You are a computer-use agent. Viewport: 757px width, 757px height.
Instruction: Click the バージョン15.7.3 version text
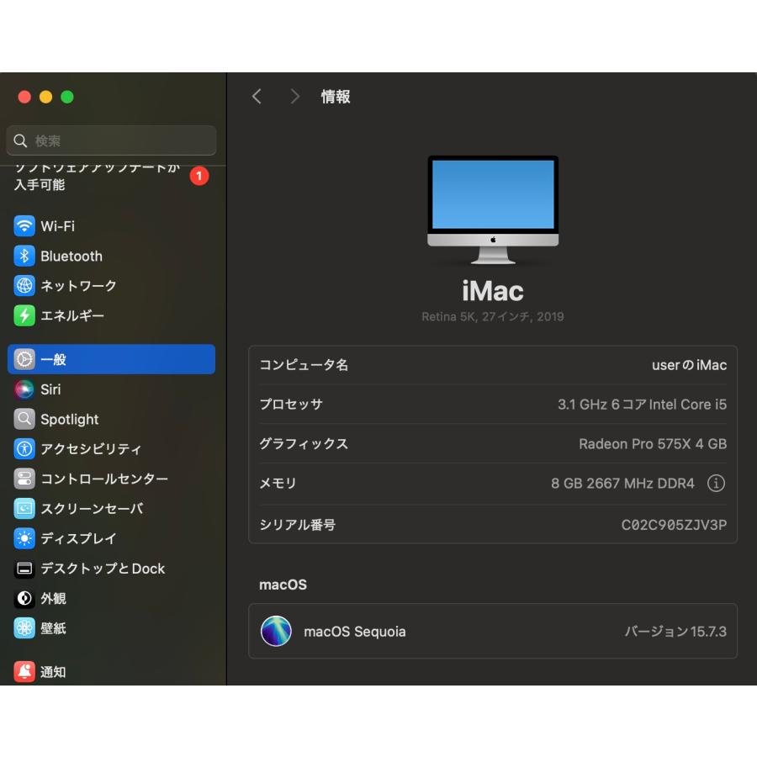click(675, 632)
